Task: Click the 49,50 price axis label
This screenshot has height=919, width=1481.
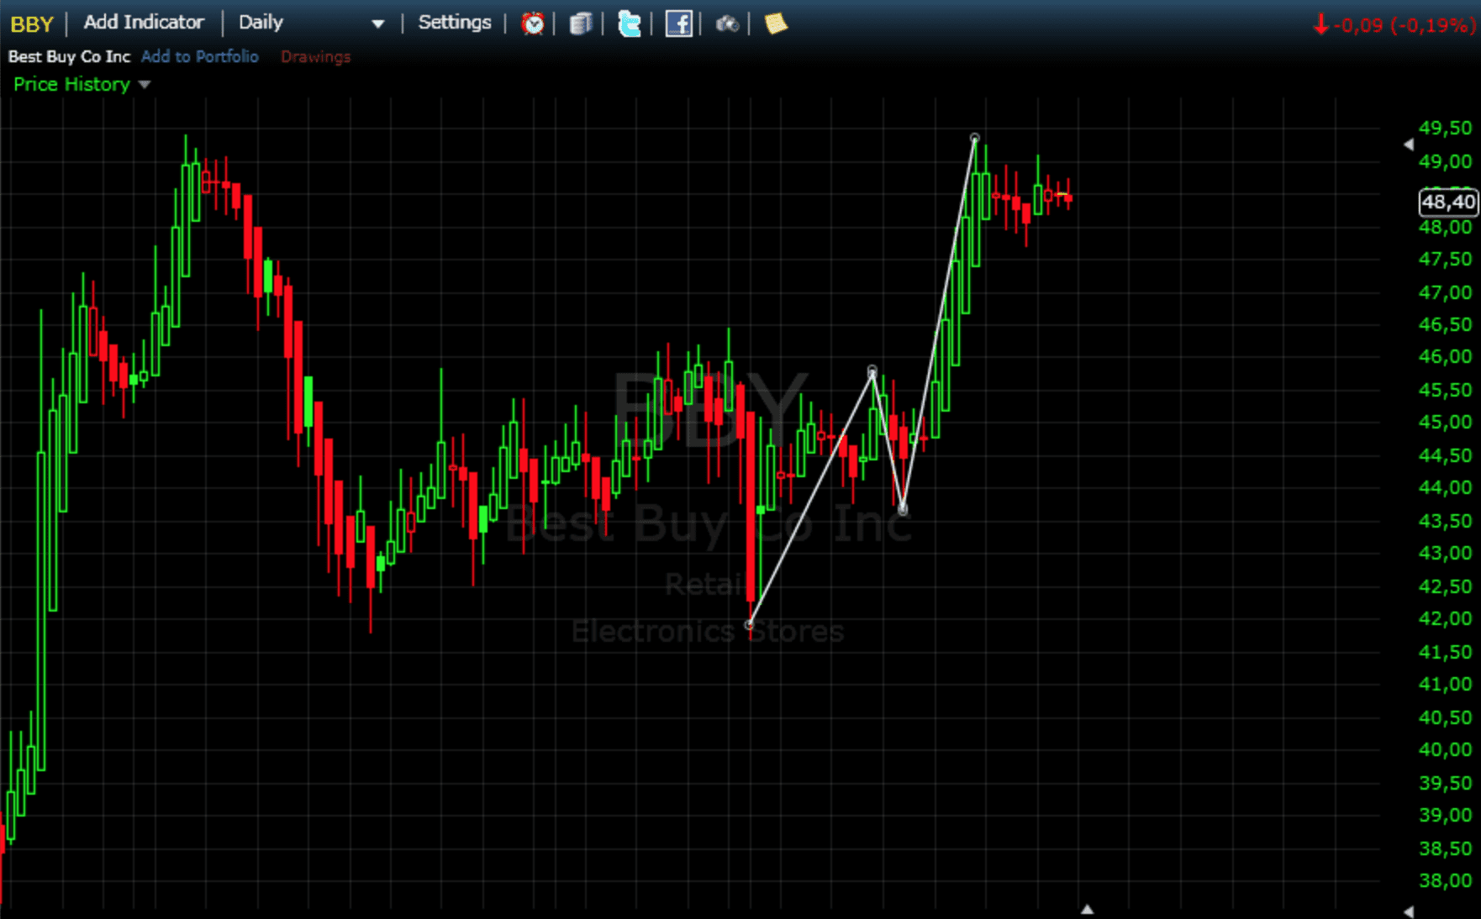Action: click(1445, 129)
